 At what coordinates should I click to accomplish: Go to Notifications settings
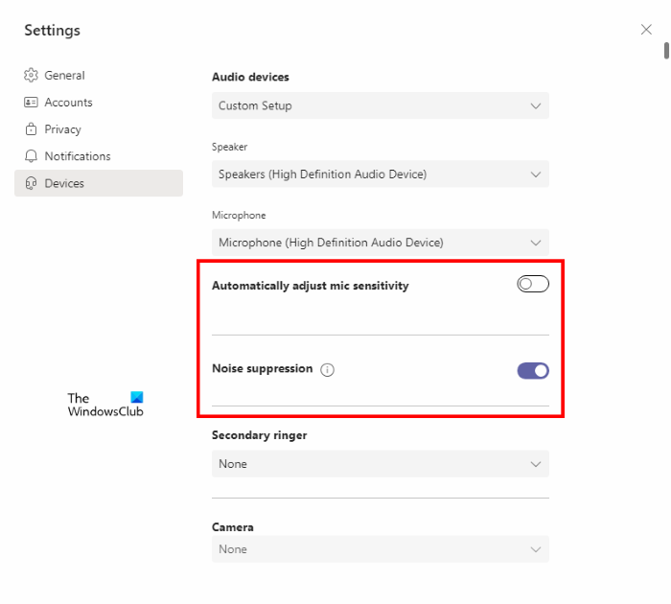(77, 156)
